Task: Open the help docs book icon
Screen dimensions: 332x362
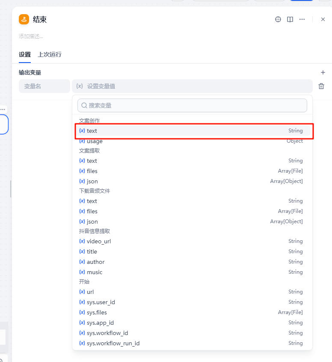Action: [290, 19]
